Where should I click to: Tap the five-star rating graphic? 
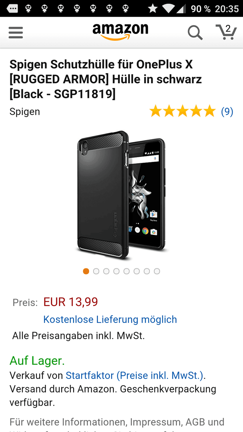[x=183, y=111]
